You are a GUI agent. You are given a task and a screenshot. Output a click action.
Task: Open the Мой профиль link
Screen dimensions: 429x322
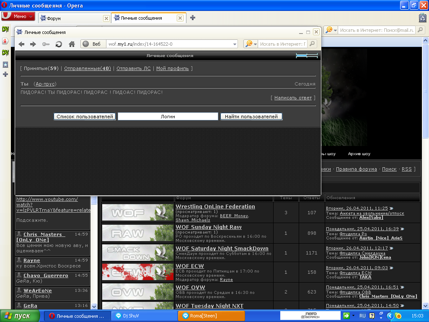point(172,68)
